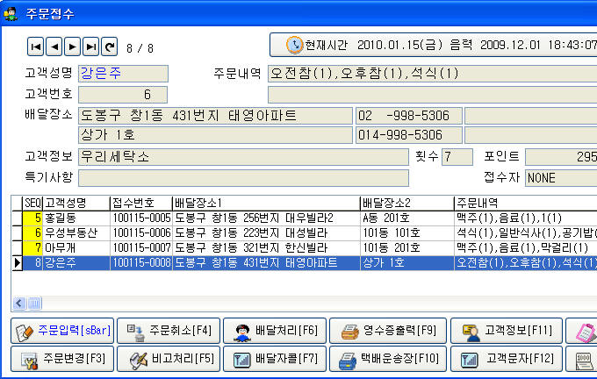The image size is (597, 379).
Task: Click the empty 특기사항 field
Action: 244,178
